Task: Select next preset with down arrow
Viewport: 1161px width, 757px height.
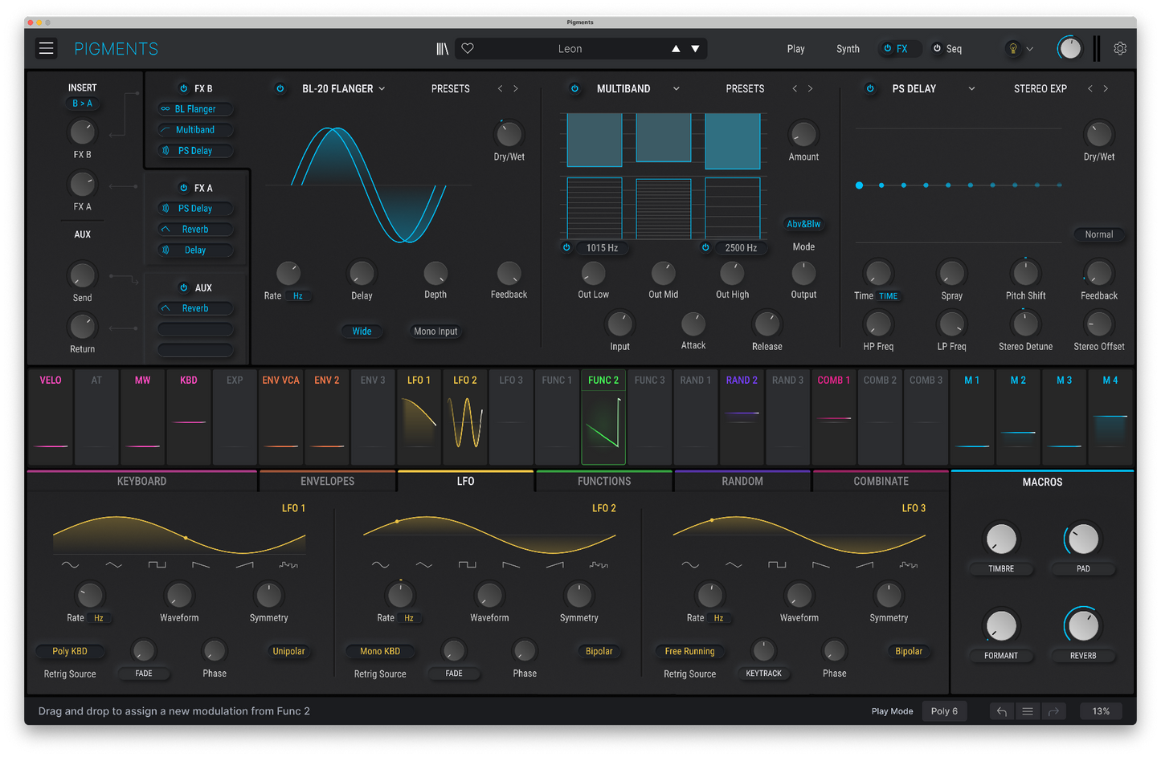Action: (695, 49)
